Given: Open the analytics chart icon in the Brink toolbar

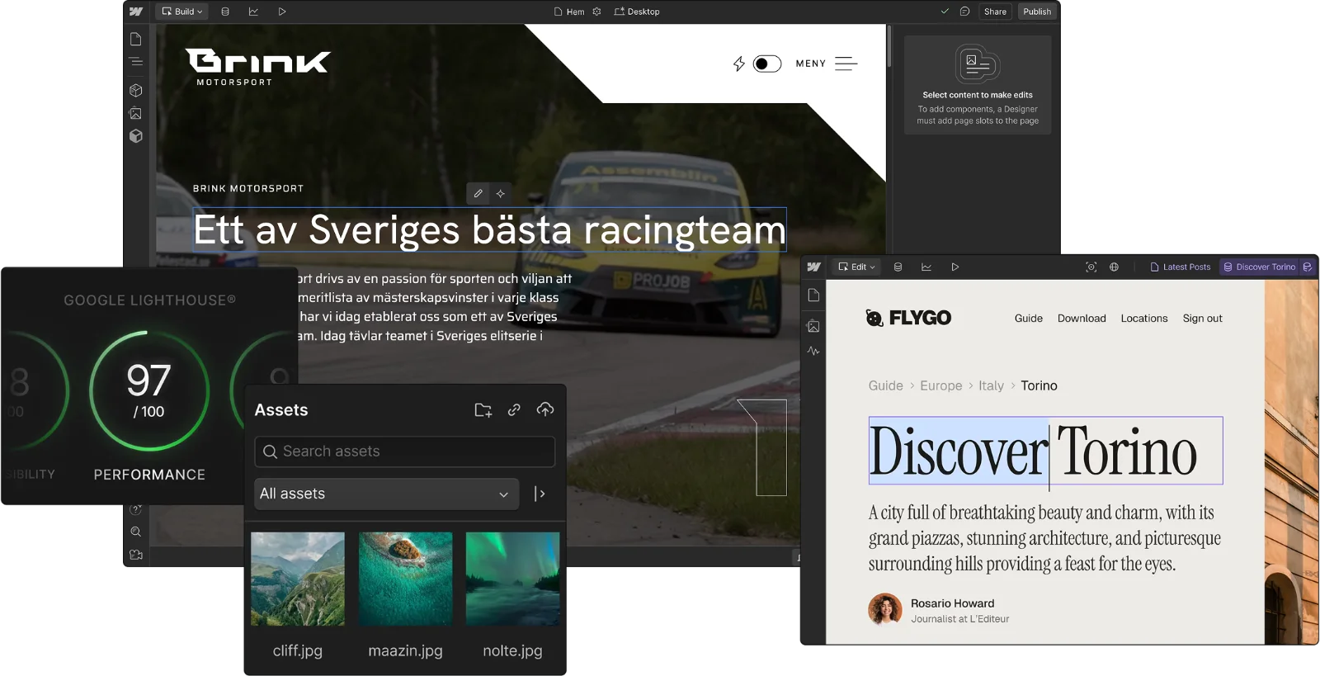Looking at the screenshot, I should click(253, 12).
